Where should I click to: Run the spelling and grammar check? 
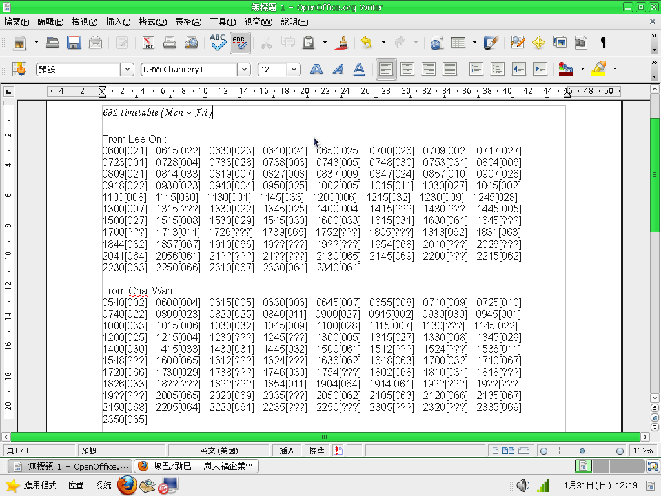(x=218, y=43)
